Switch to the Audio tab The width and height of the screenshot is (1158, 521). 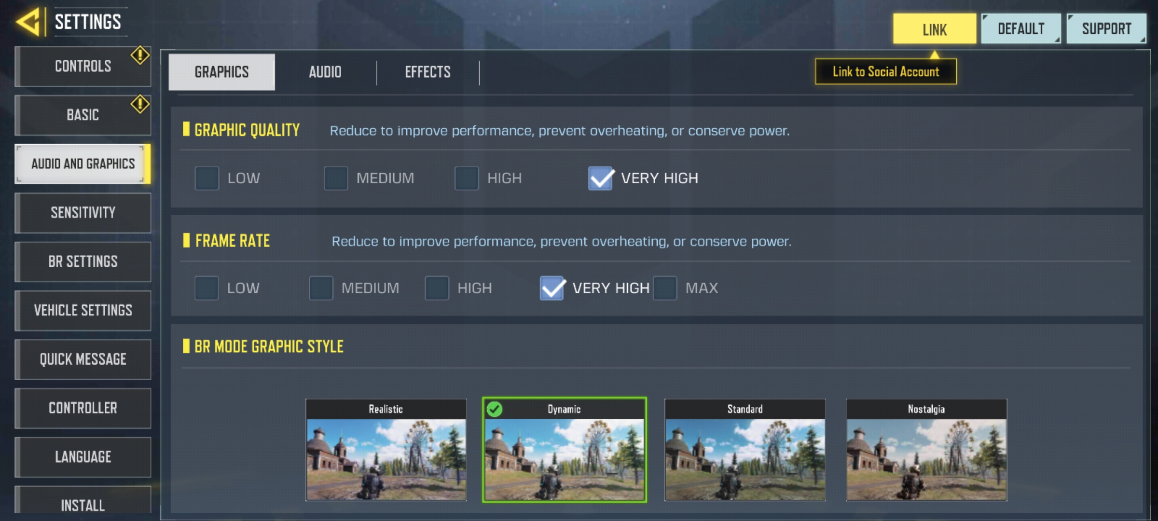coord(325,72)
